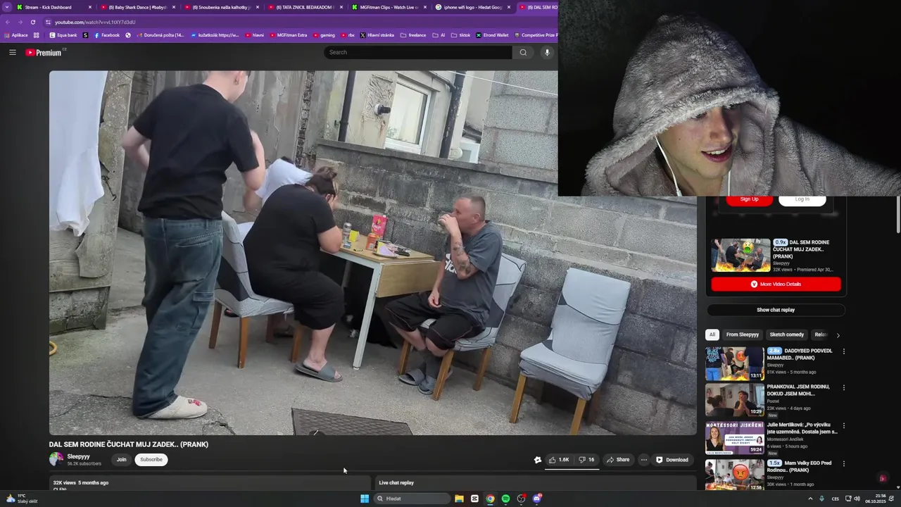Viewport: 901px width, 507px height.
Task: Select the From Sleepyyy filter chip
Action: tap(743, 335)
